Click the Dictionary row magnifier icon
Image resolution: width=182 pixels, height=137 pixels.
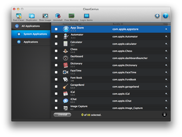166,65
